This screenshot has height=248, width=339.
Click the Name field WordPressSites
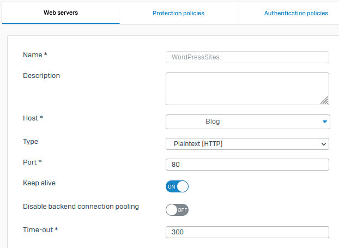pos(247,57)
